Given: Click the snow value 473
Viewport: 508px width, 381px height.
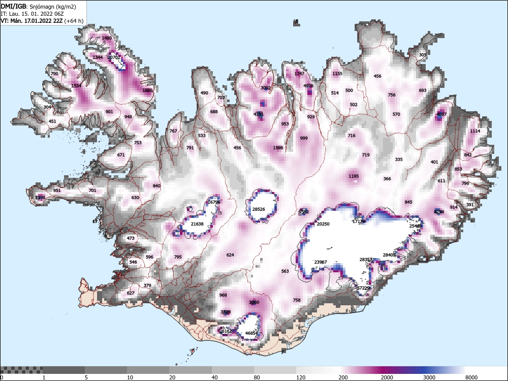Looking at the screenshot, I should (x=131, y=238).
